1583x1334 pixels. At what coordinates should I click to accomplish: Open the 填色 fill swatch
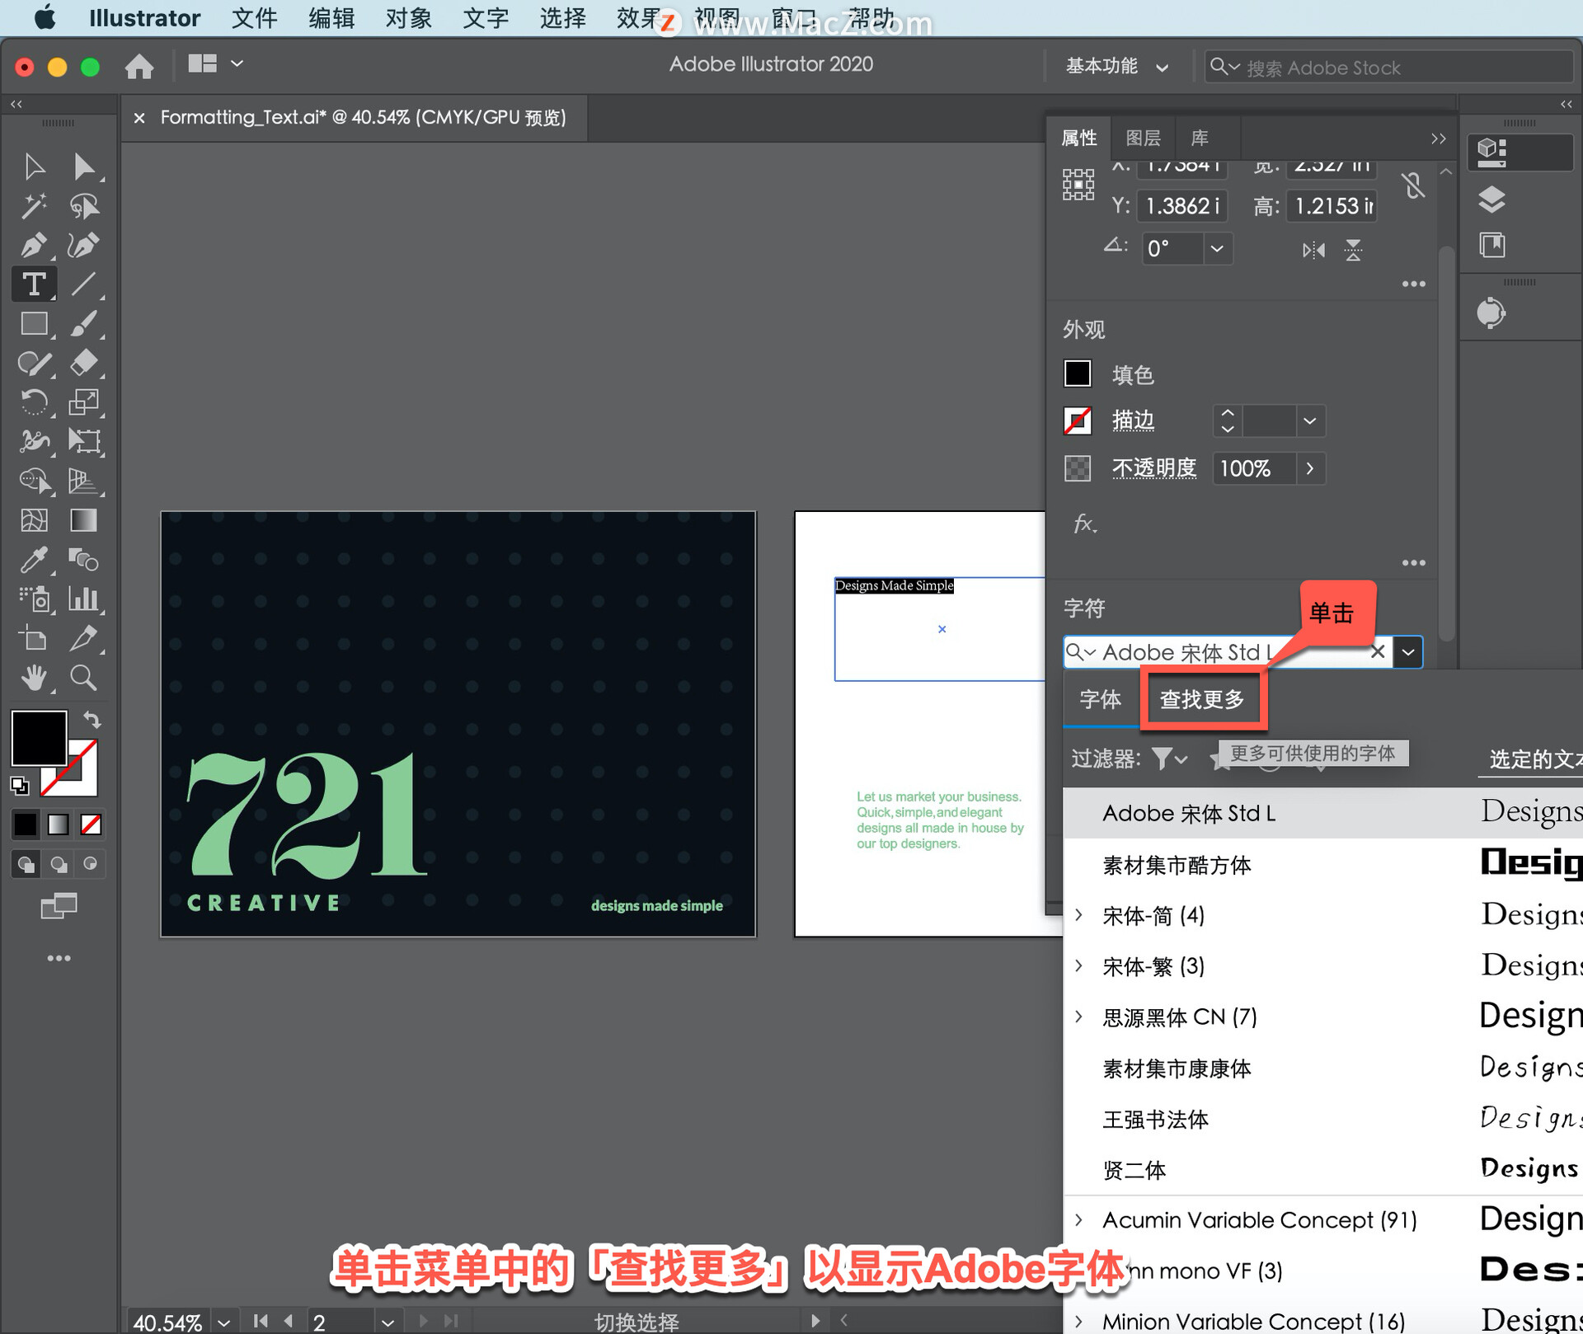point(1078,373)
